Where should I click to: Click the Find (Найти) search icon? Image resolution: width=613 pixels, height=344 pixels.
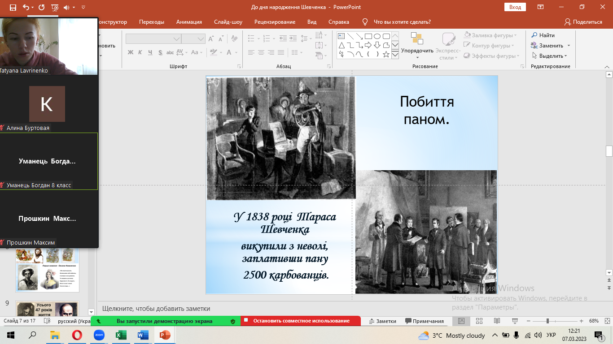534,35
